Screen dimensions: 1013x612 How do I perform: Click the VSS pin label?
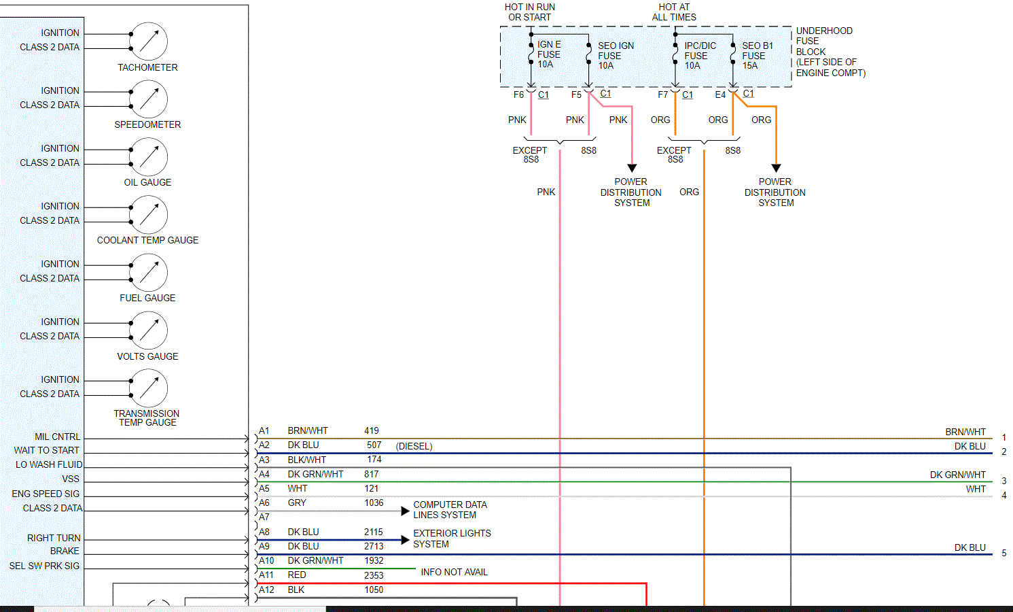point(71,479)
